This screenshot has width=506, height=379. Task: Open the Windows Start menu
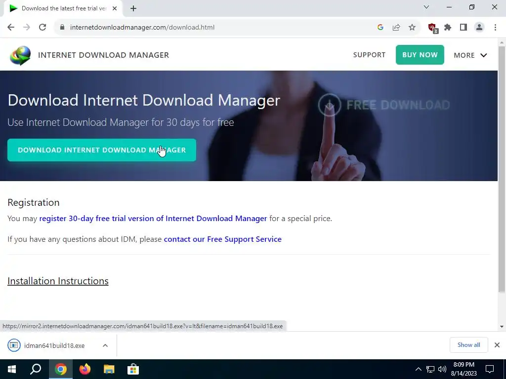click(12, 369)
